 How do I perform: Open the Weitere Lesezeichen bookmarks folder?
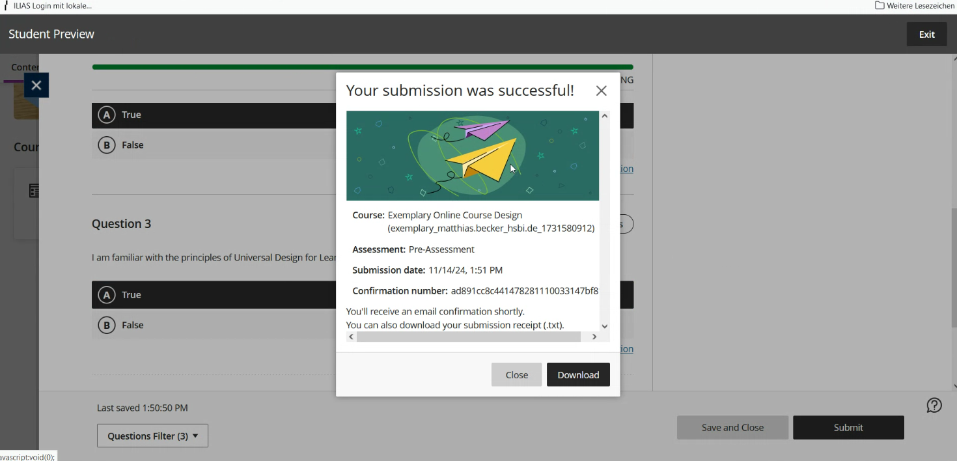point(914,6)
